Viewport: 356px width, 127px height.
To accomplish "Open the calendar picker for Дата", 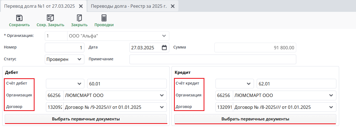I will (x=164, y=48).
